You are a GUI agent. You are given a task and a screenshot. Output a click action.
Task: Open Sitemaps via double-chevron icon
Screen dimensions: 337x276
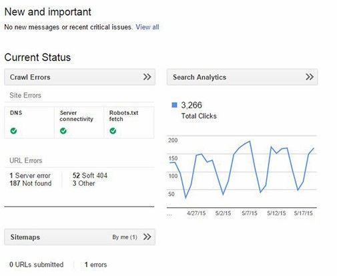pyautogui.click(x=147, y=237)
